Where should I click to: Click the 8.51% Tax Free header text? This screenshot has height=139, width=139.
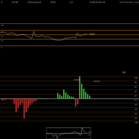[x=126, y=2]
